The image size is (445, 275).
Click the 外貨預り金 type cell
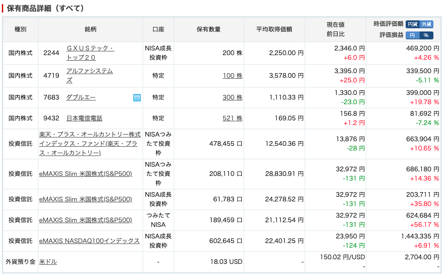click(x=20, y=262)
